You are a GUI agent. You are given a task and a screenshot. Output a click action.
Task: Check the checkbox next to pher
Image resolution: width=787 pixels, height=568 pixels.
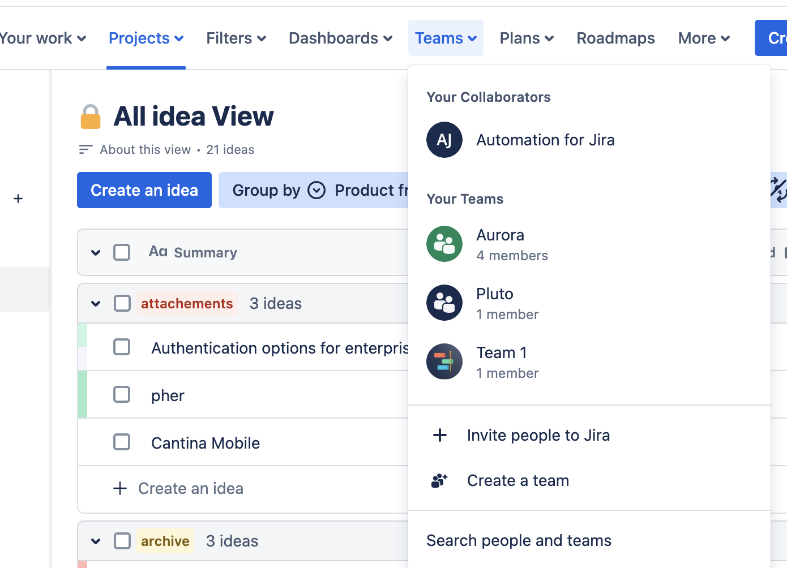click(122, 394)
